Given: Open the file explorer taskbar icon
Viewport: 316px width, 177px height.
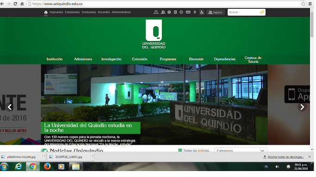Looking at the screenshot, I should 76,166.
